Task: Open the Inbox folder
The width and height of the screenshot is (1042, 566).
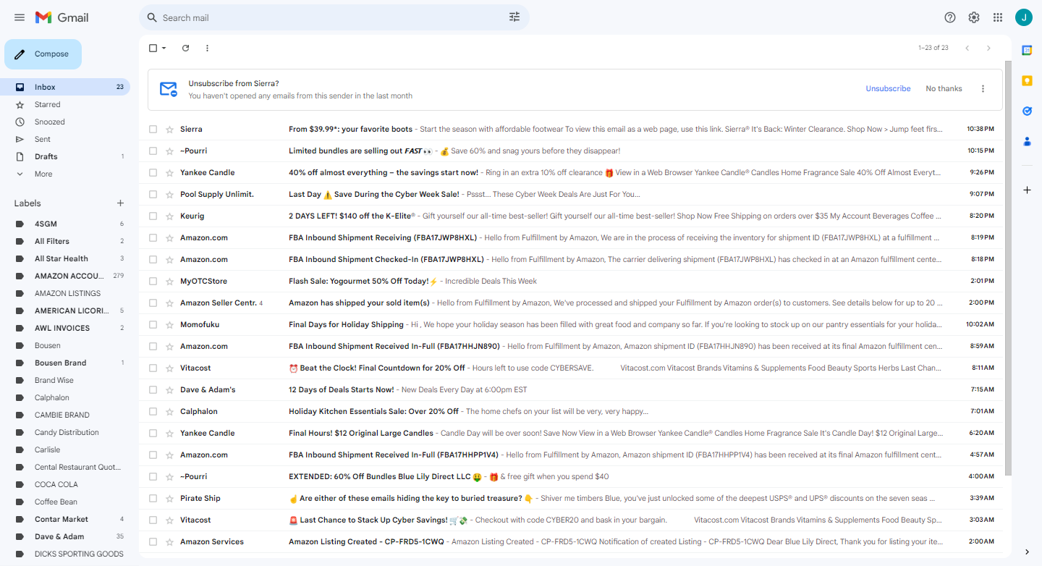Action: (x=65, y=87)
